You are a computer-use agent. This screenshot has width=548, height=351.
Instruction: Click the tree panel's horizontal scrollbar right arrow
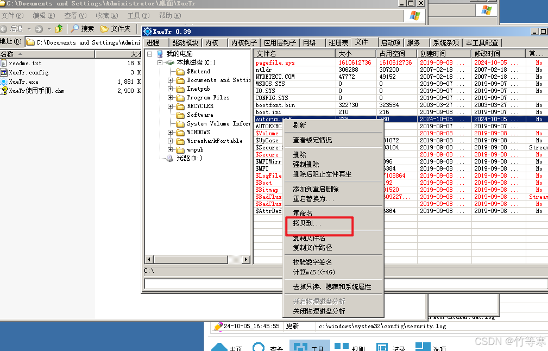click(x=245, y=260)
